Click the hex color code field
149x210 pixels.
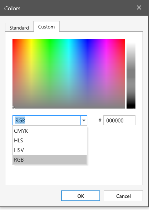click(119, 120)
